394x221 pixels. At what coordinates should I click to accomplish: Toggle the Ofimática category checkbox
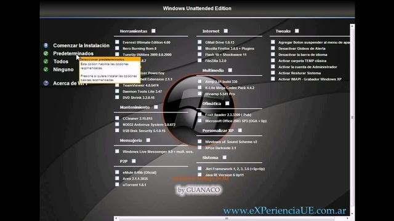(227, 103)
